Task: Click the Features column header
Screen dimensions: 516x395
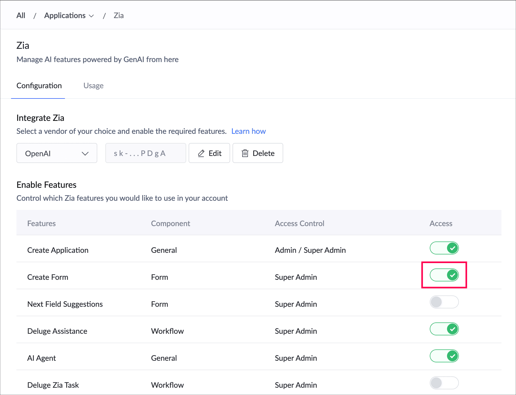Action: coord(41,223)
